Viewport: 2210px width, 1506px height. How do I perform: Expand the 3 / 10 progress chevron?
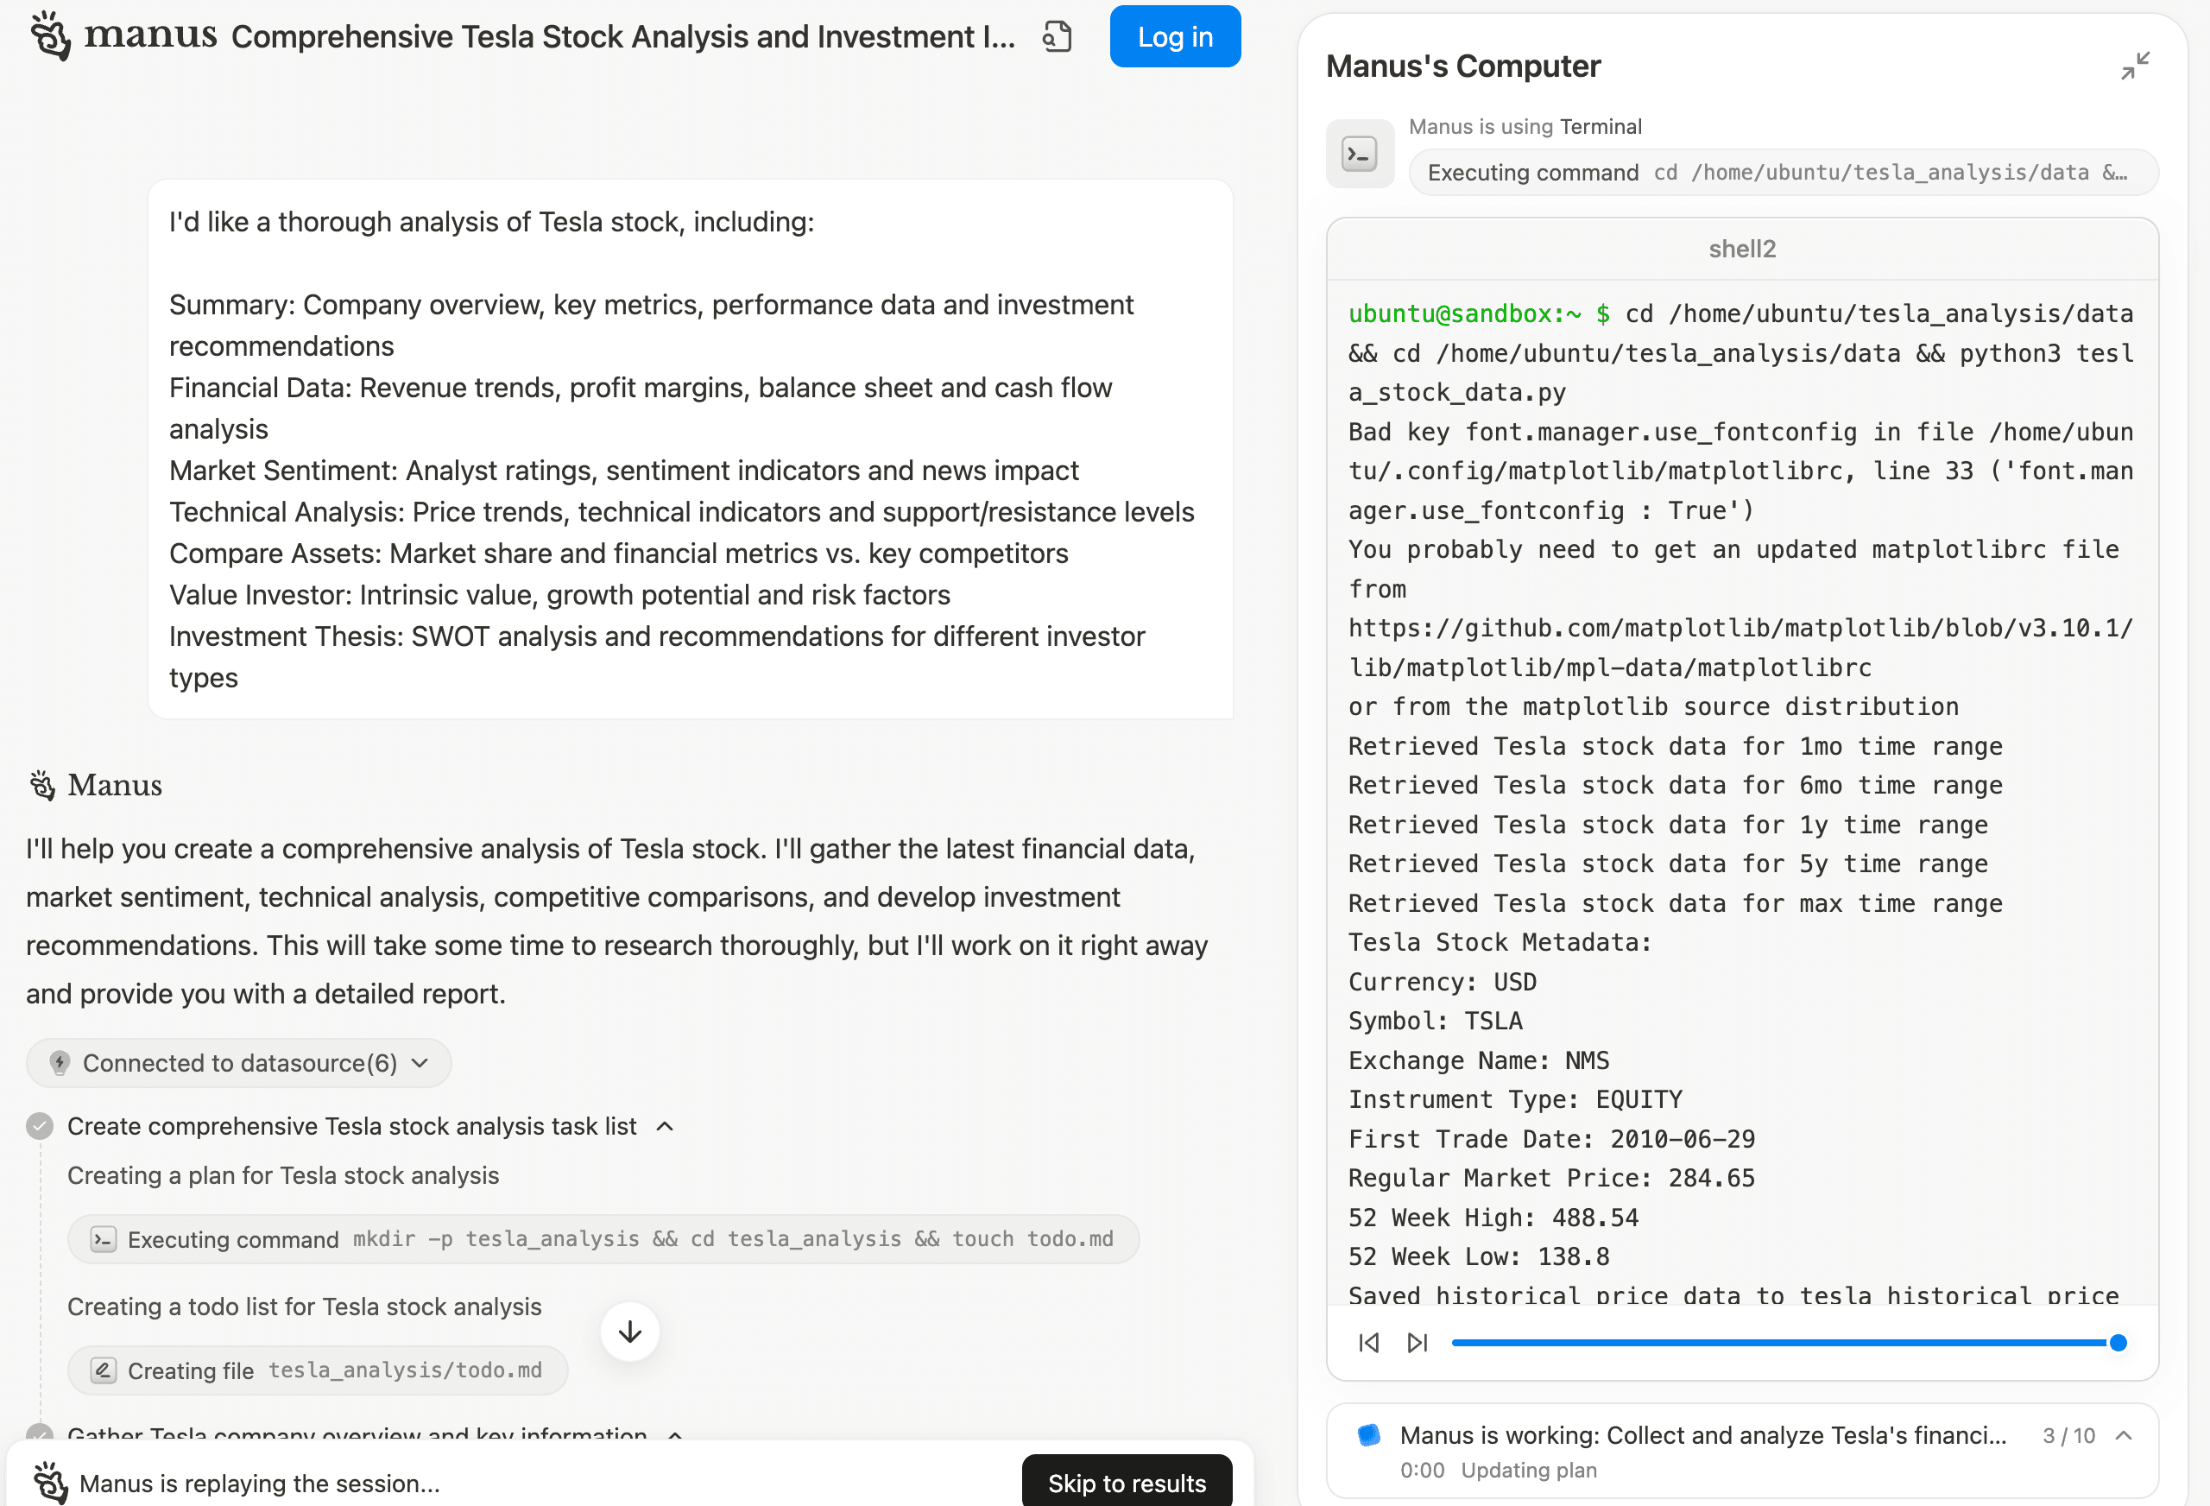(2124, 1434)
